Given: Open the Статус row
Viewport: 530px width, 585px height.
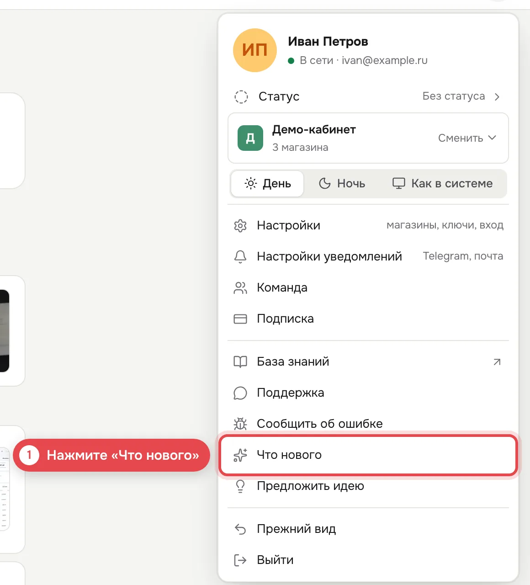Looking at the screenshot, I should click(368, 96).
